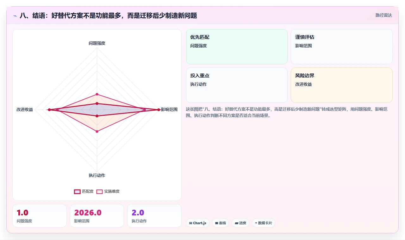Toggle the 实施难度 legend swatch

[99, 191]
